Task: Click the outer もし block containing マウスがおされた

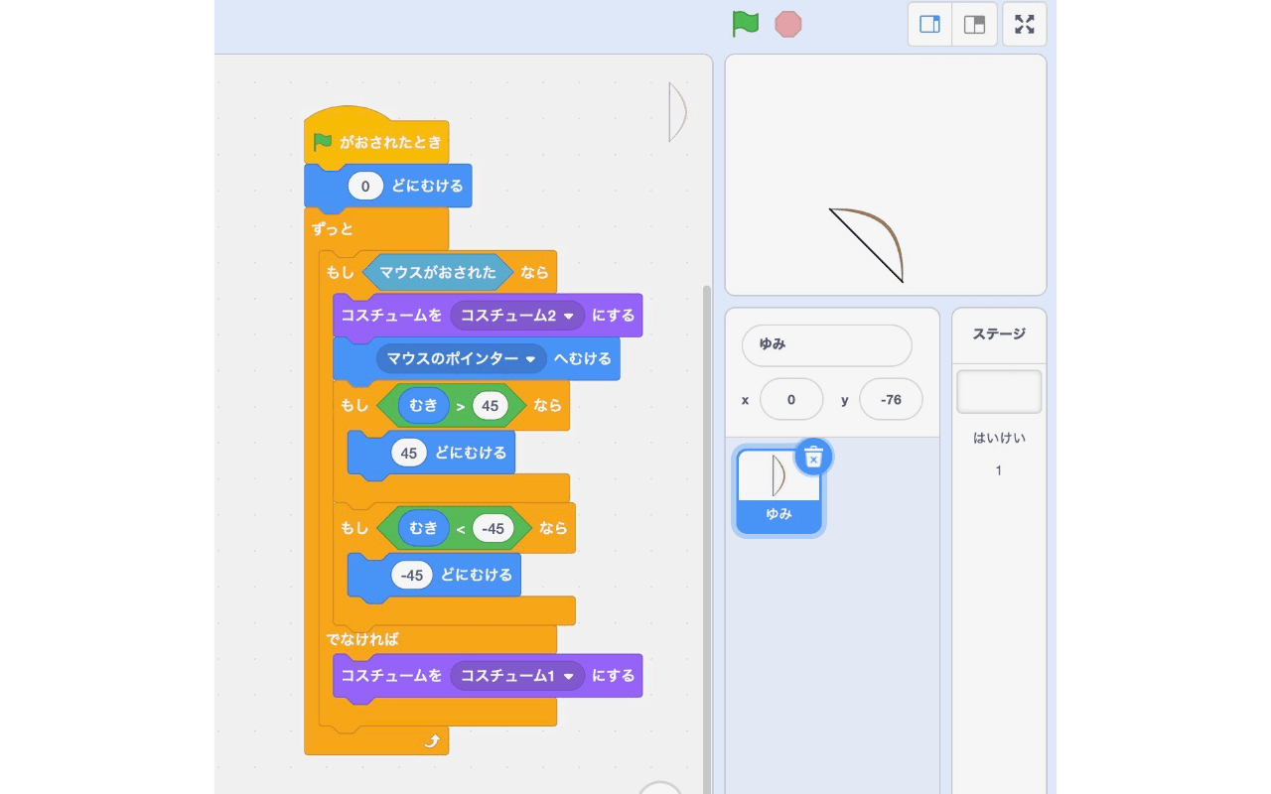Action: 340,272
